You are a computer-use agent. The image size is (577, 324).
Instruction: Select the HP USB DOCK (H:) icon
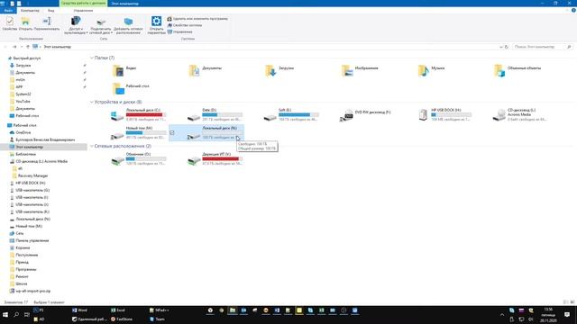(423, 114)
